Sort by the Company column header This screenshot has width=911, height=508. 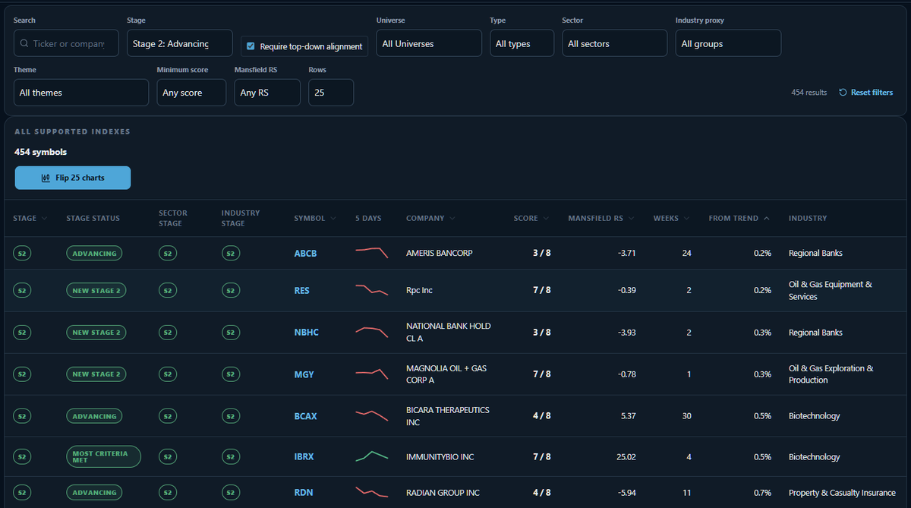click(430, 218)
